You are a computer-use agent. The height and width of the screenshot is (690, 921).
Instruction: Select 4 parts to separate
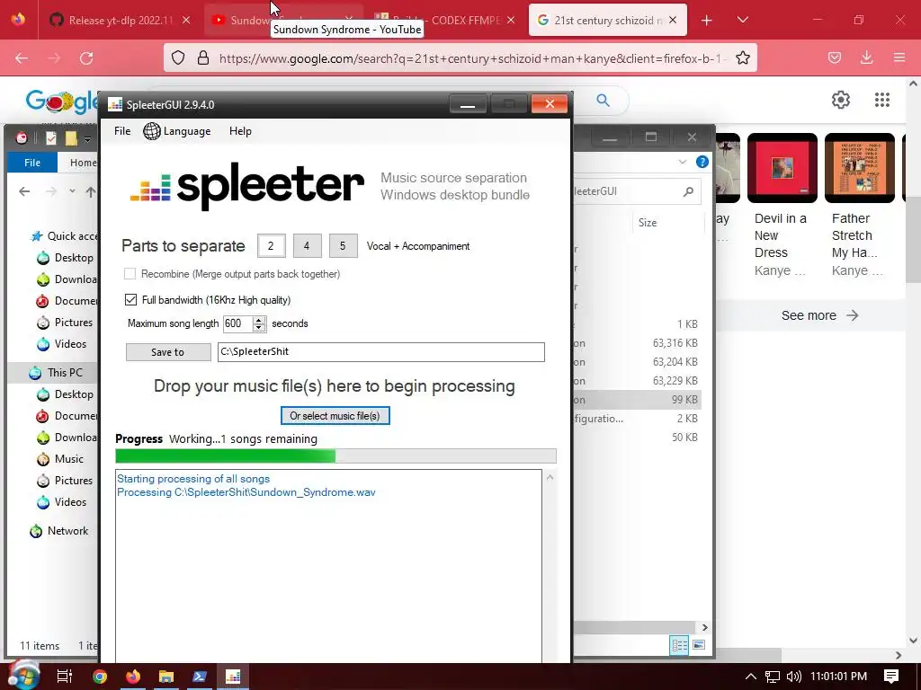point(307,246)
